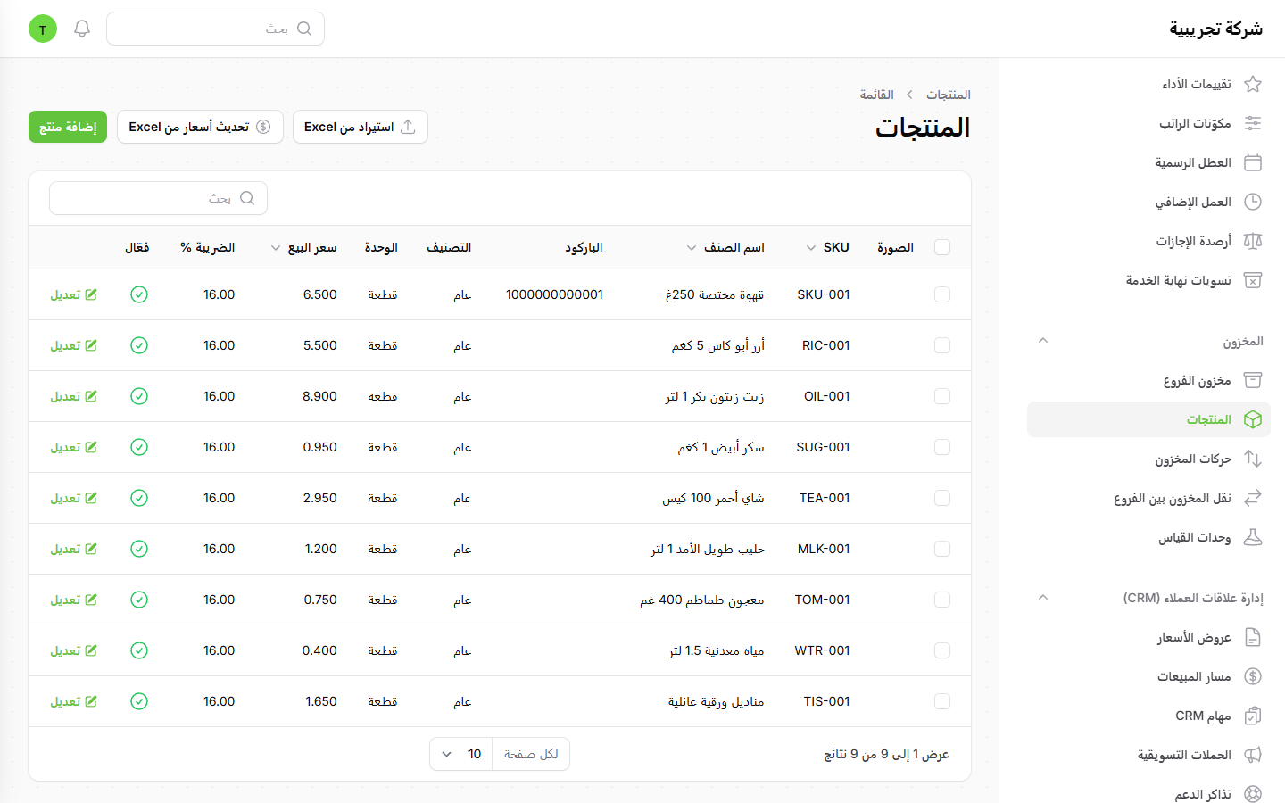Click the beaker icon beside وحدات القياس
The image size is (1285, 803).
click(x=1253, y=537)
